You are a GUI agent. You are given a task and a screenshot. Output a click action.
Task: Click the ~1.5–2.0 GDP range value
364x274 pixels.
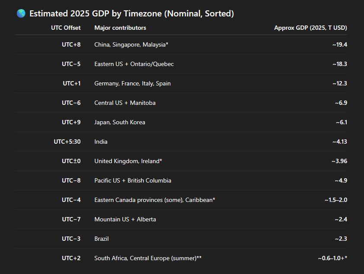click(335, 200)
